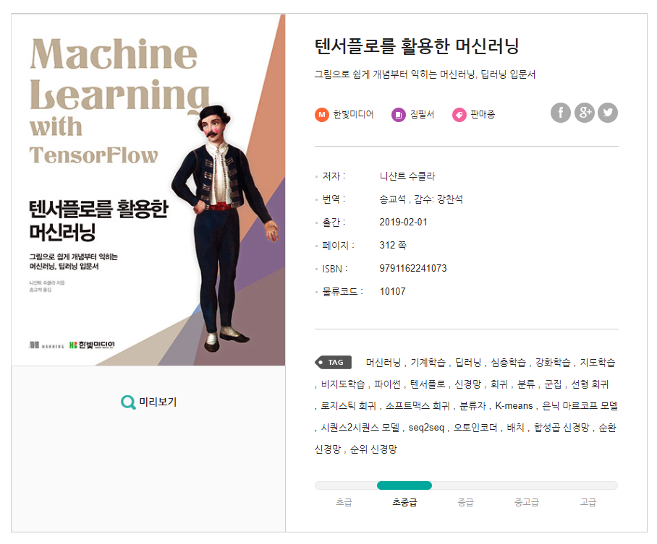Click the 집필서 label

click(x=422, y=115)
